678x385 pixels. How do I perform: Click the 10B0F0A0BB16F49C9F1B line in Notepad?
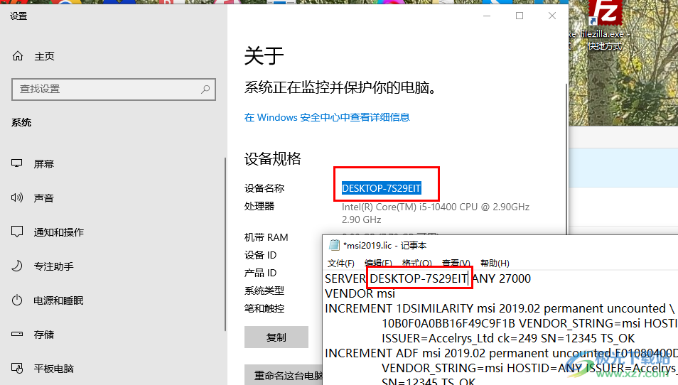click(x=529, y=324)
